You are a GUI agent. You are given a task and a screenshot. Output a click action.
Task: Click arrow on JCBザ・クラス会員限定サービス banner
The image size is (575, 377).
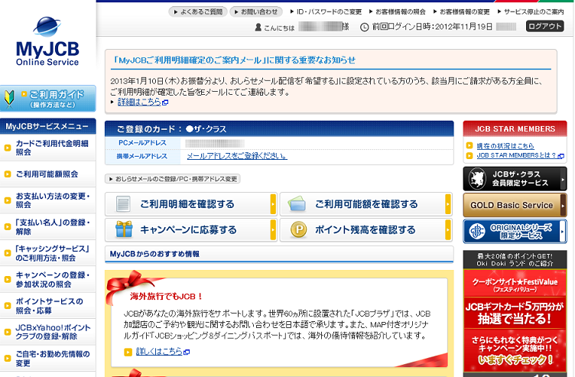[564, 179]
